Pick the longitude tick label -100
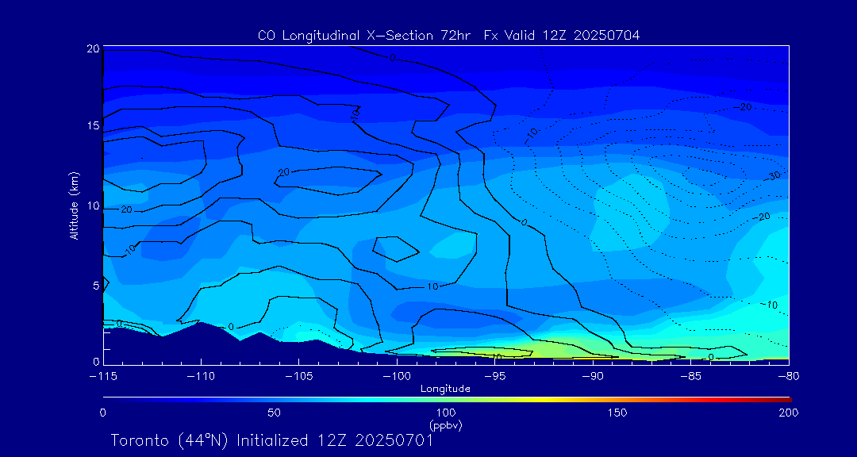857x457 pixels. (396, 377)
